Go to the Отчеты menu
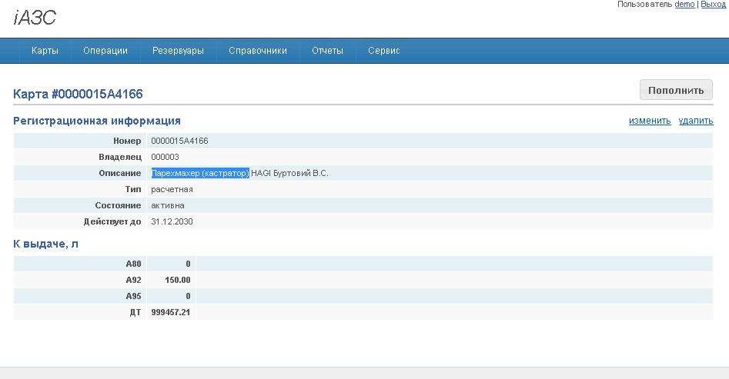Screen dimensions: 729x379 click(327, 51)
